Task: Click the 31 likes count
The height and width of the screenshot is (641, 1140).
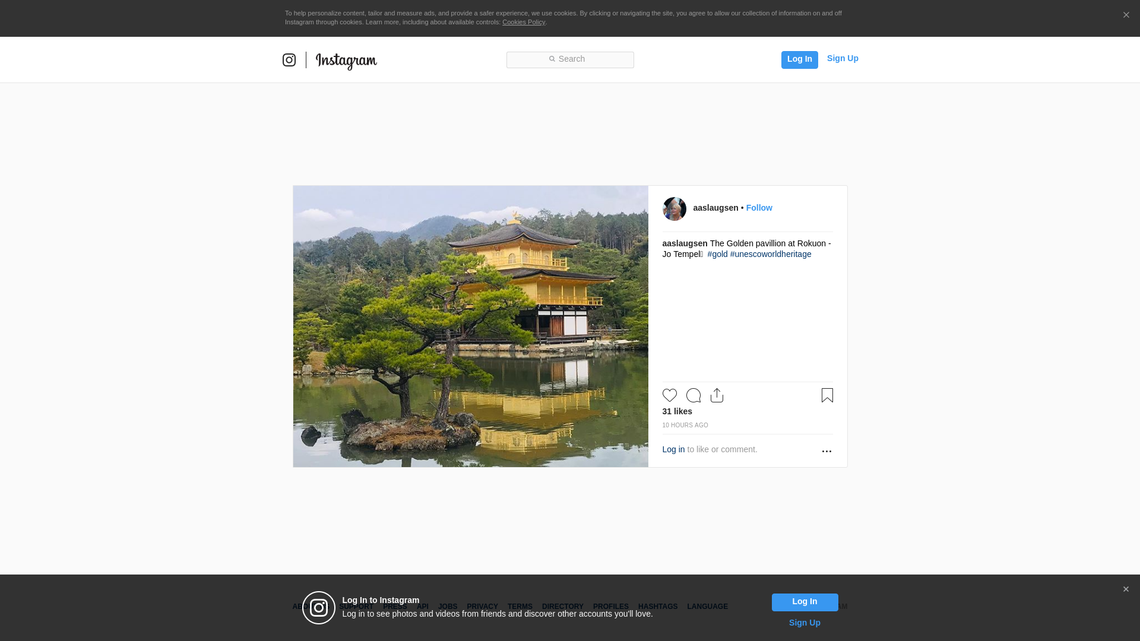Action: [x=677, y=411]
